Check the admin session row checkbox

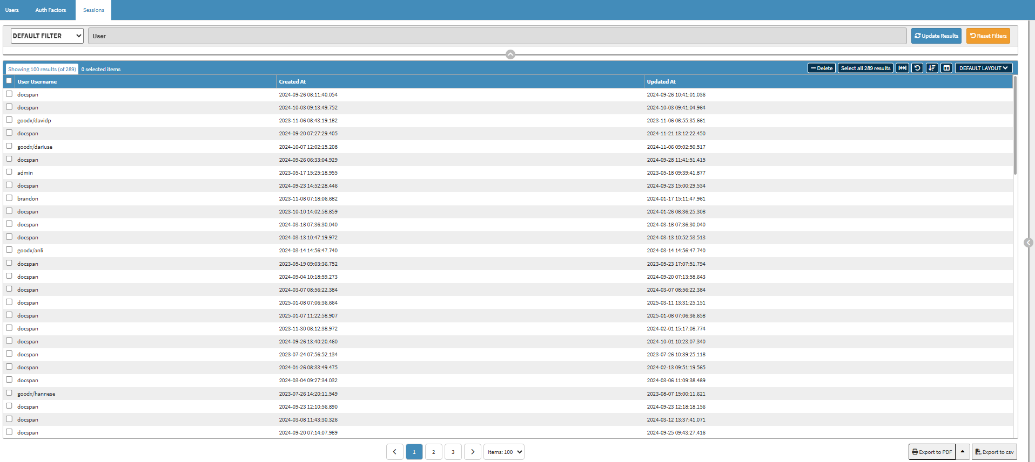(x=9, y=172)
